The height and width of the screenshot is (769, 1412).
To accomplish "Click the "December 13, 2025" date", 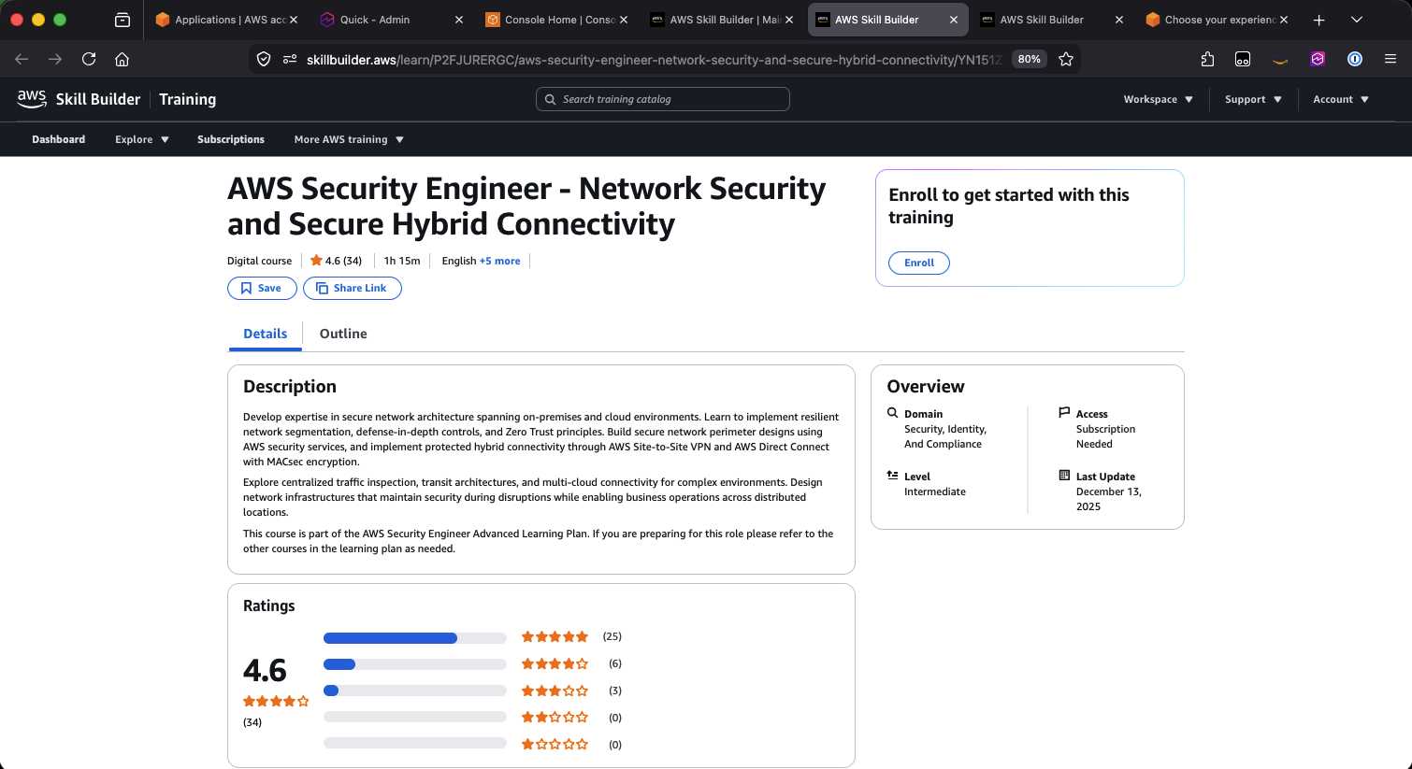I will tap(1109, 499).
